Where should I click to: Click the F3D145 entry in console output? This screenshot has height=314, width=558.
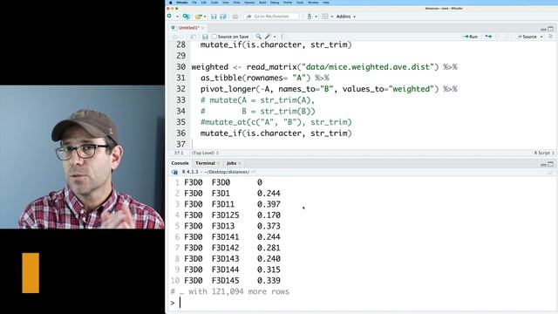(225, 281)
